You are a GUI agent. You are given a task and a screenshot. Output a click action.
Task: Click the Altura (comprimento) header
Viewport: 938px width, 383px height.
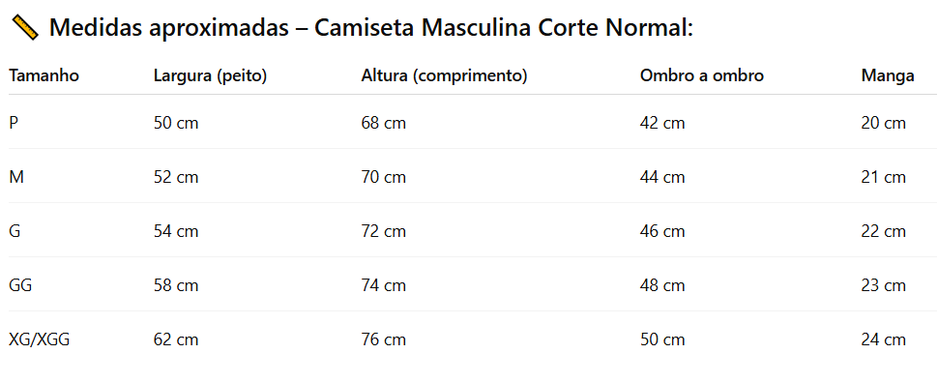[x=444, y=76]
